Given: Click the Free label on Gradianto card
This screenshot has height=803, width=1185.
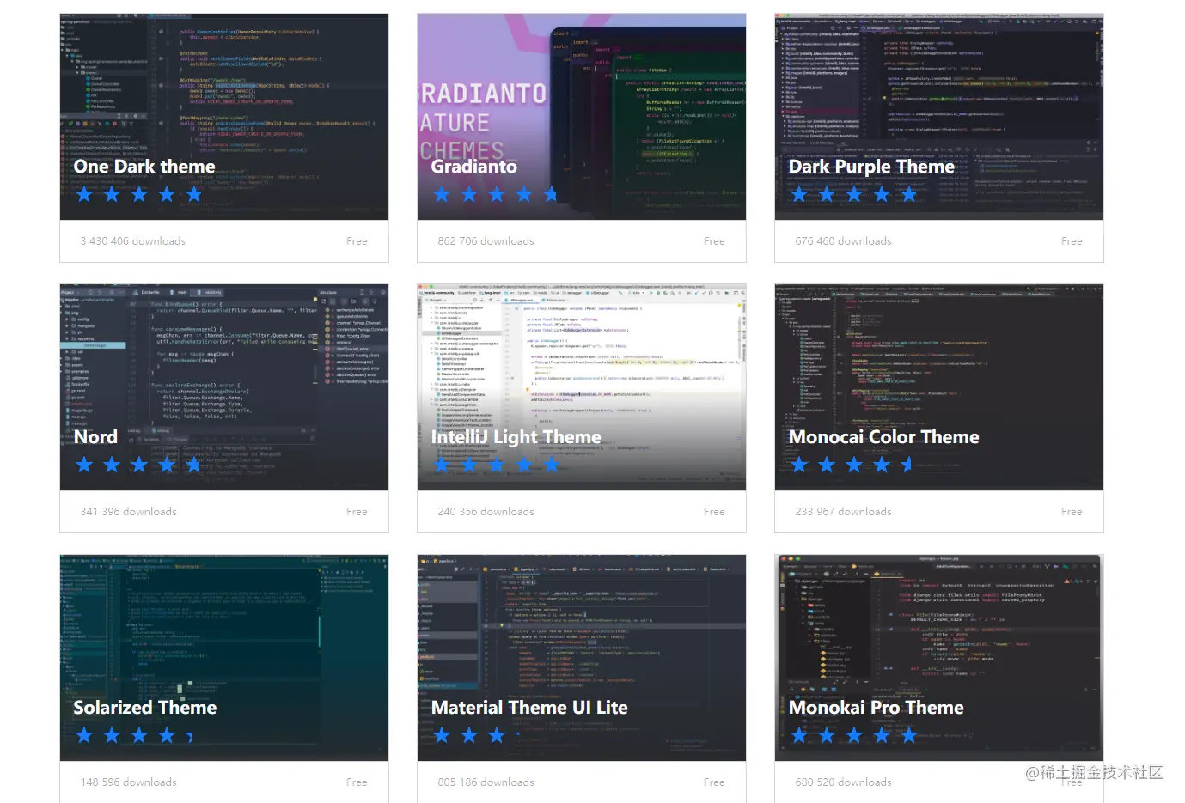Looking at the screenshot, I should [x=714, y=241].
